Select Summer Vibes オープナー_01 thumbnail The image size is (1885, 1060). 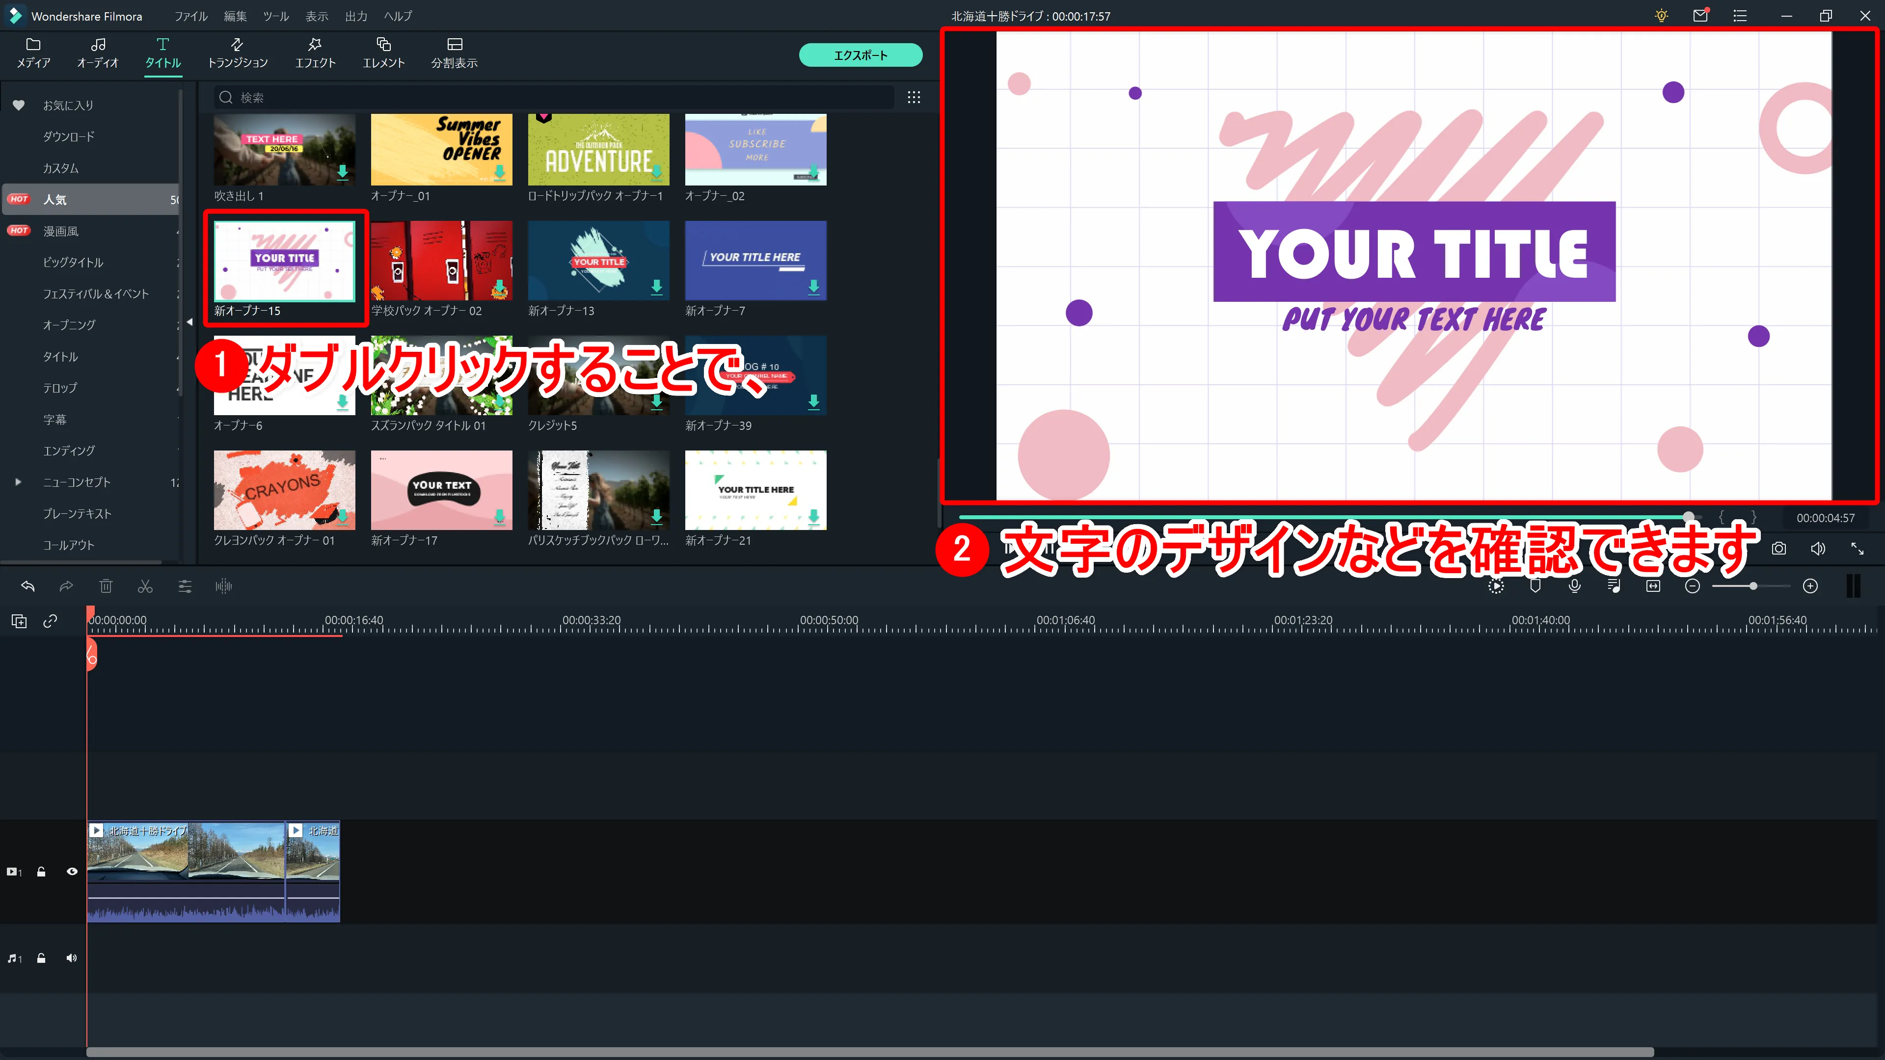tap(441, 149)
